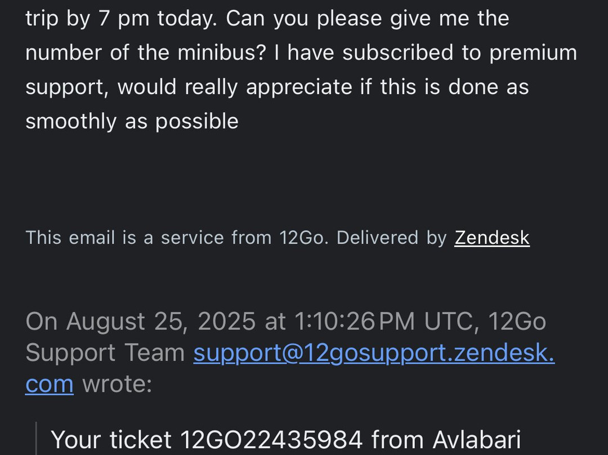
Task: Click the phrase "smoothly as possible"
Action: [132, 121]
